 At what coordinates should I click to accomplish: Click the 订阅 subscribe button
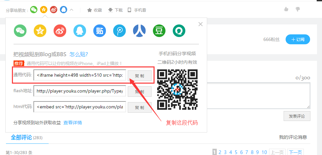tap(298, 39)
